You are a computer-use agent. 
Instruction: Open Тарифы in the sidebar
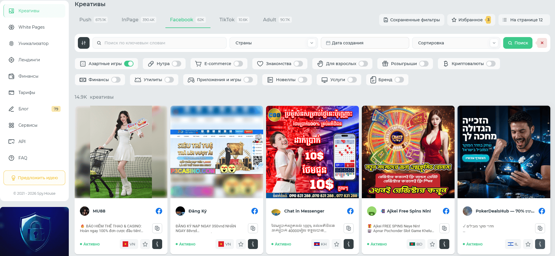pos(35,93)
